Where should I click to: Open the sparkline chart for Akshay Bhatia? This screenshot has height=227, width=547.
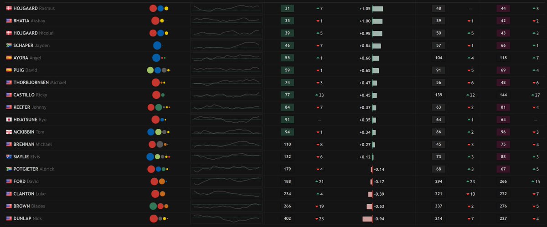coord(227,20)
